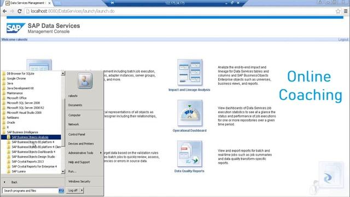
Task: Click the programs list scrollbar thumb
Action: pyautogui.click(x=63, y=123)
